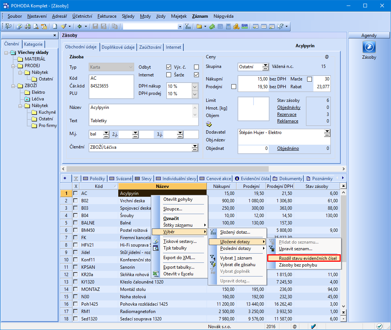
Task: Open the Sklady menu
Action: click(x=128, y=16)
